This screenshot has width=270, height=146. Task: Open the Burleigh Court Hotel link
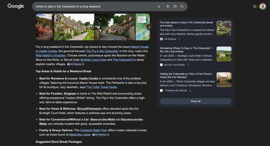(x=94, y=60)
